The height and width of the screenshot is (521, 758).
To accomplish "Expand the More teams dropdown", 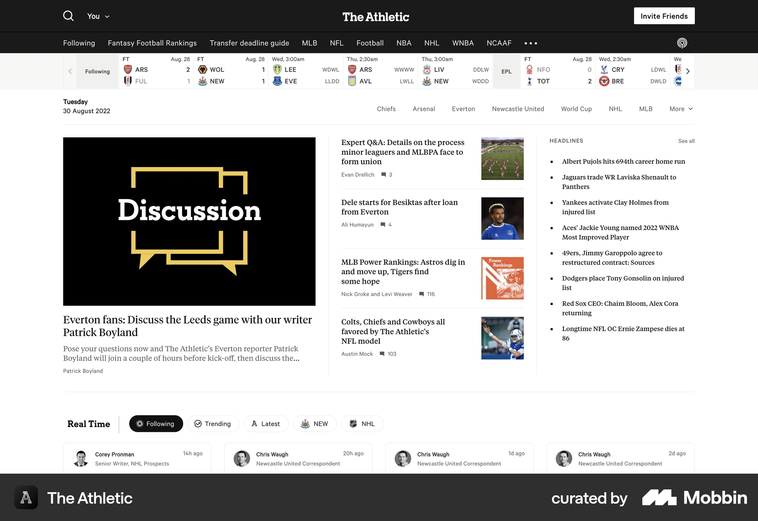I will (680, 109).
